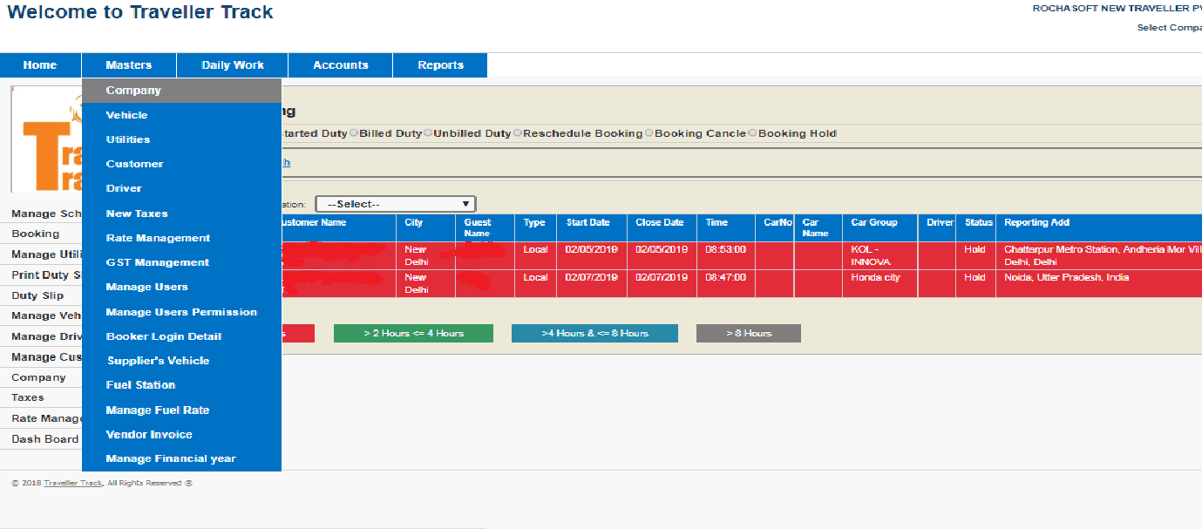Open the Reports menu
This screenshot has height=529, width=1202.
click(440, 65)
